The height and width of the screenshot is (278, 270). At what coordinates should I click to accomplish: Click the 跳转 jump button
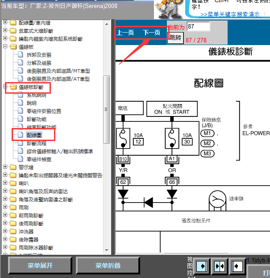(x=175, y=37)
